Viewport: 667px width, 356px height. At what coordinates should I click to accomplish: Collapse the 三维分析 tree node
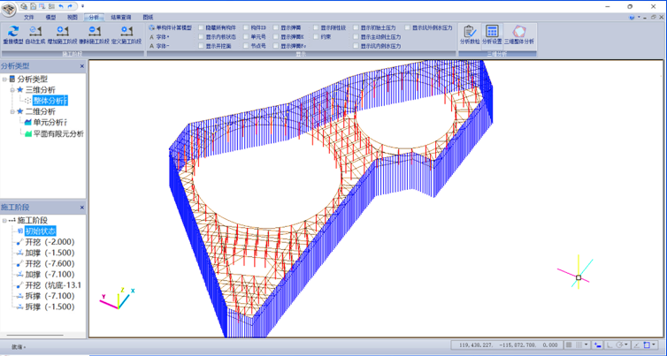[11, 90]
